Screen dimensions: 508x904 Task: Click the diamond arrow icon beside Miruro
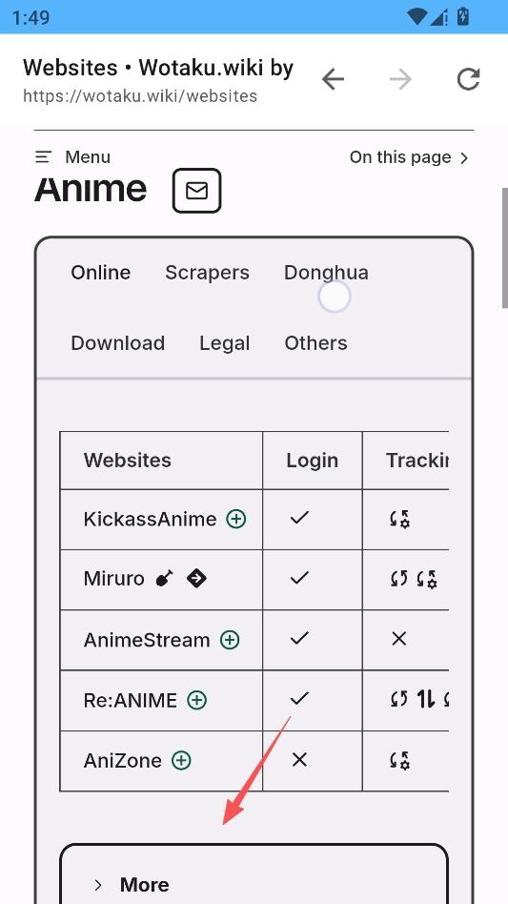pos(196,578)
